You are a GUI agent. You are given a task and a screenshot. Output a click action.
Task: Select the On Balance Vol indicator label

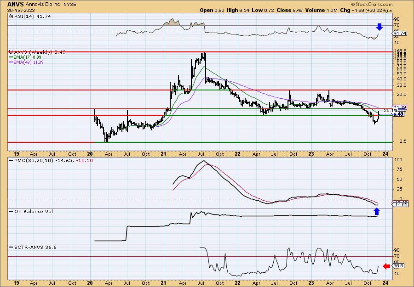pos(34,211)
